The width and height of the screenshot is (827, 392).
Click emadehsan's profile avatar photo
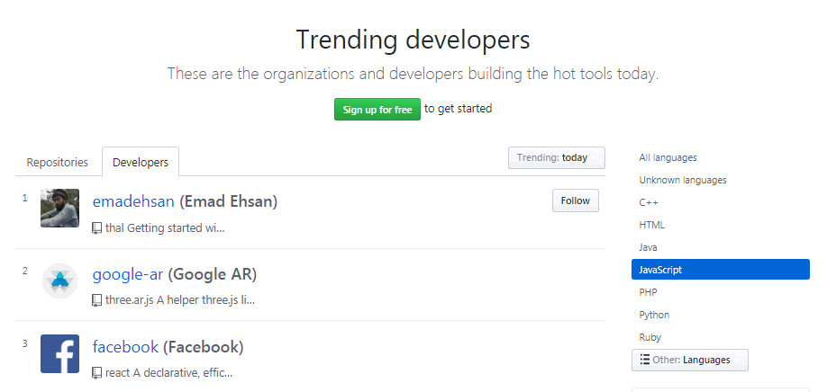point(59,209)
